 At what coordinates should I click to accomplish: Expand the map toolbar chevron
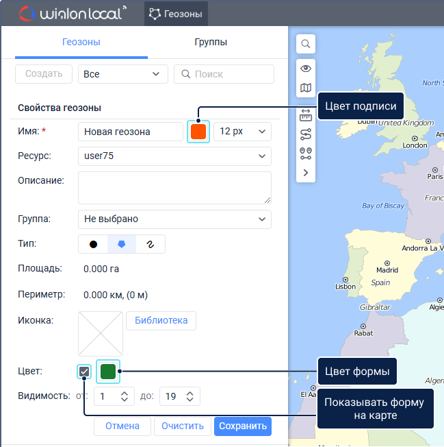(306, 173)
